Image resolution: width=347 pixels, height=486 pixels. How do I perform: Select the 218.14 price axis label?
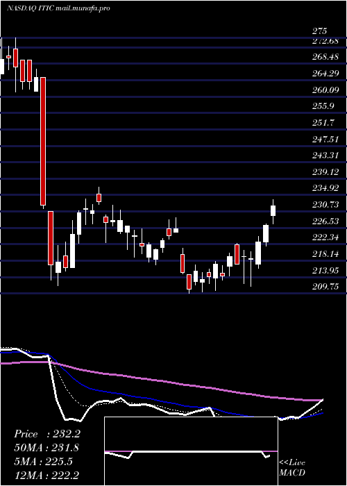[325, 254]
